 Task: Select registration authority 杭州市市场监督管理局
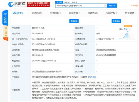pos(106,55)
